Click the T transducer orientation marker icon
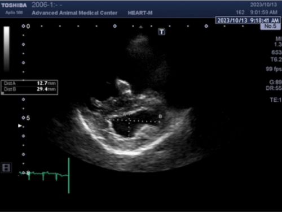Image resolution: width=282 pixels, height=212 pixels. tap(162, 32)
